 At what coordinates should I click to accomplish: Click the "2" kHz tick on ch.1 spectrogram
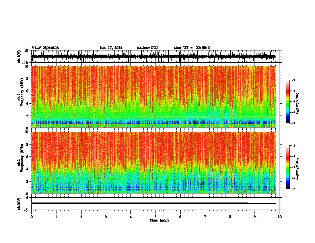[x=27, y=116]
